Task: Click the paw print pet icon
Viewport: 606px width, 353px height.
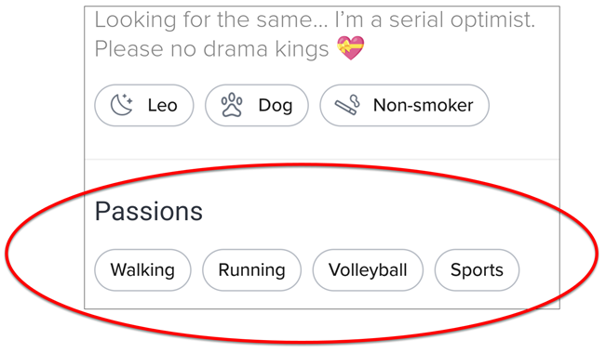Action: coord(232,105)
